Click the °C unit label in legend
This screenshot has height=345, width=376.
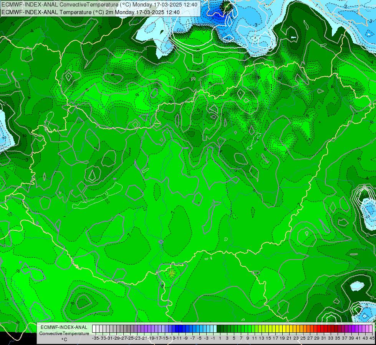(64, 340)
